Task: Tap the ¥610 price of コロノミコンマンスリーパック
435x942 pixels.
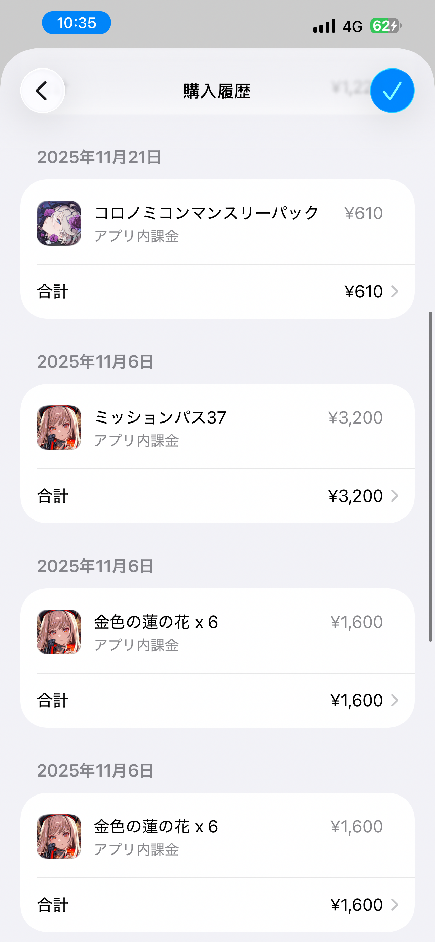Action: click(x=364, y=213)
